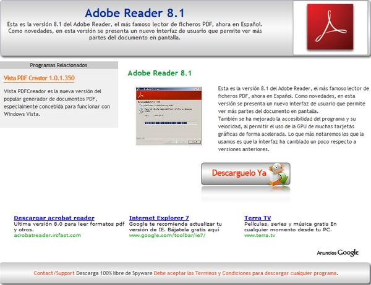Click the blue Adobe Reader 8.1 page title
The height and width of the screenshot is (285, 371).
point(135,13)
